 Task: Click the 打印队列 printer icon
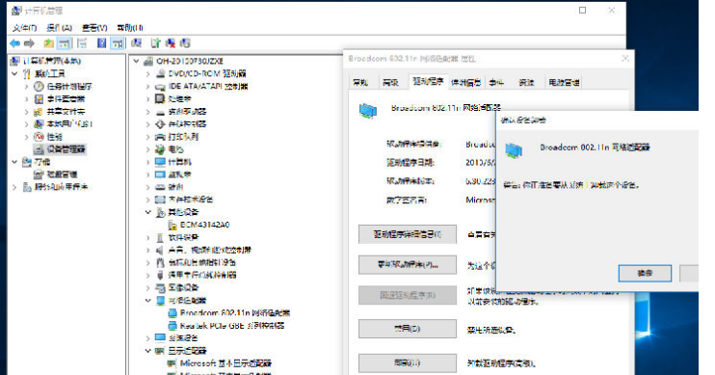point(160,136)
